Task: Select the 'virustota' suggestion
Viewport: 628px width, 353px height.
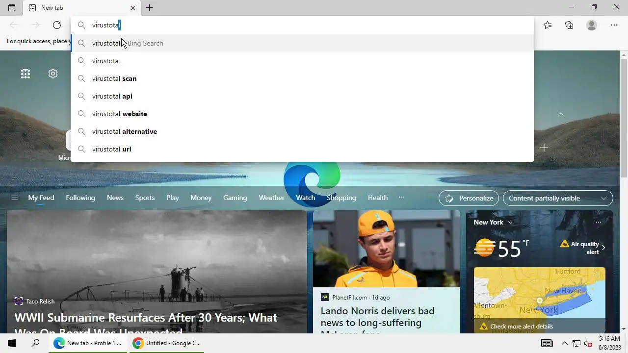Action: pos(302,61)
